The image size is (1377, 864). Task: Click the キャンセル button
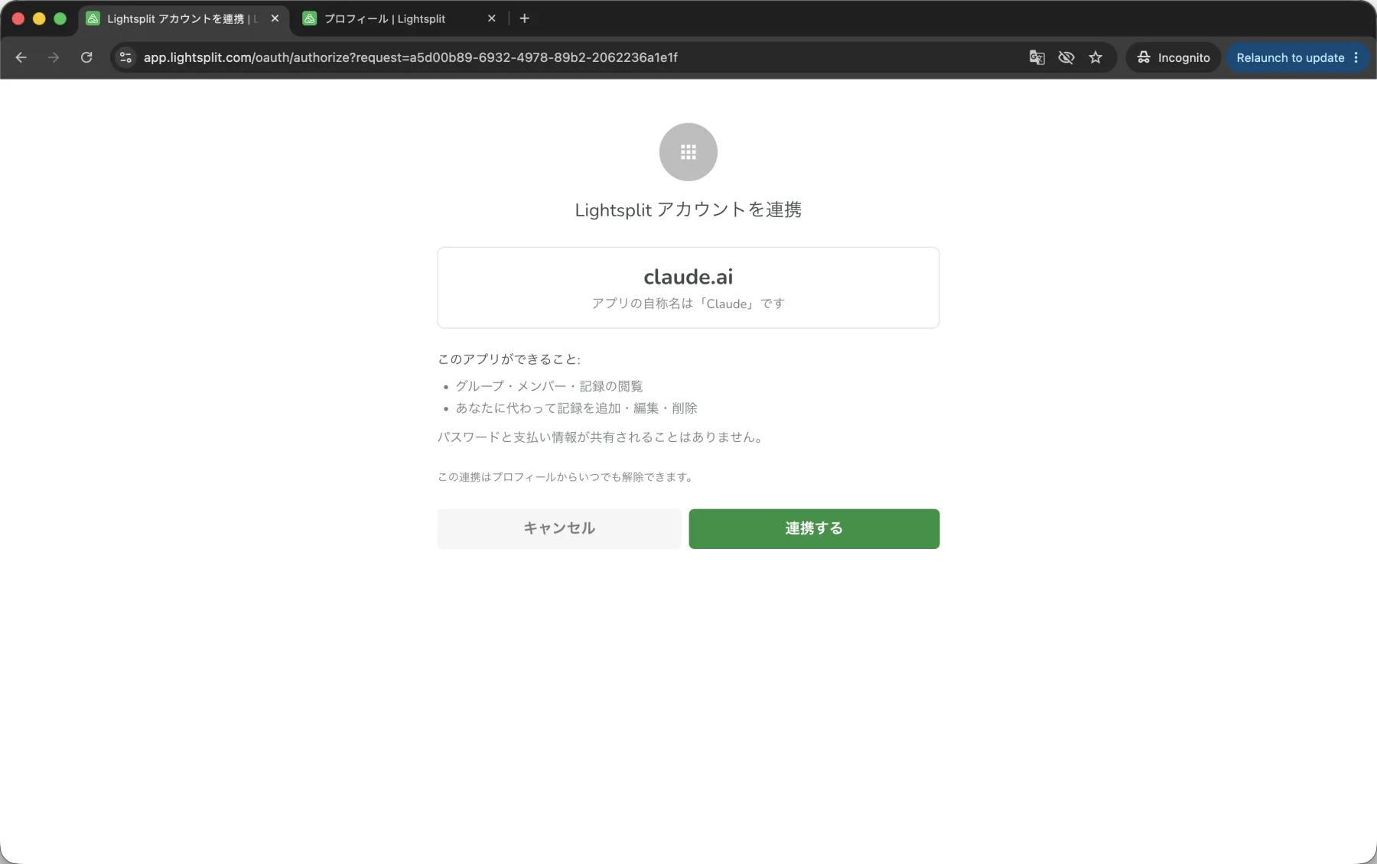tap(559, 528)
